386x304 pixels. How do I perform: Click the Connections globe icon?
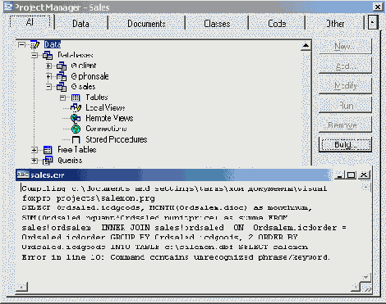(x=76, y=129)
